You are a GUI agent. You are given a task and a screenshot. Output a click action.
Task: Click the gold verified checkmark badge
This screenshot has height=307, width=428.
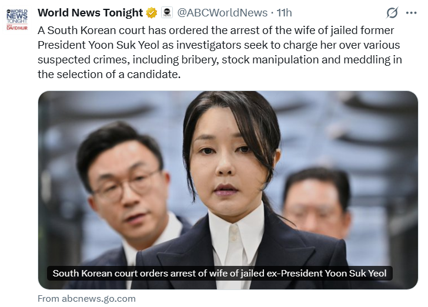[x=152, y=13]
